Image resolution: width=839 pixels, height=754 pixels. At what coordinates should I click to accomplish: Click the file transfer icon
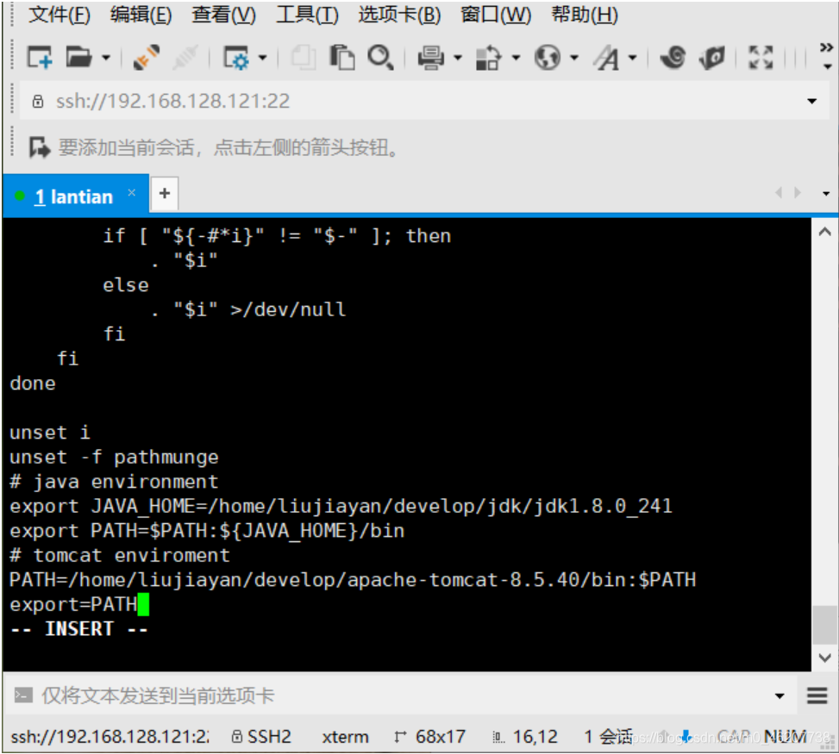pyautogui.click(x=489, y=57)
